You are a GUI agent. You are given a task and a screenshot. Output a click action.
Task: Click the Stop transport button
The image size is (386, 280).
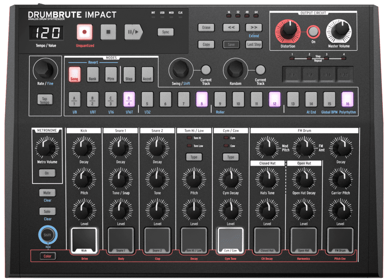click(108, 32)
